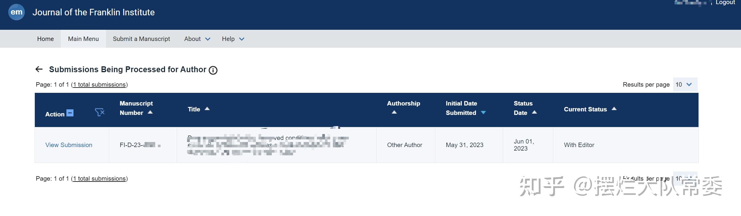This screenshot has height=216, width=741.
Task: Open the top '1 total submissions' link
Action: (99, 85)
